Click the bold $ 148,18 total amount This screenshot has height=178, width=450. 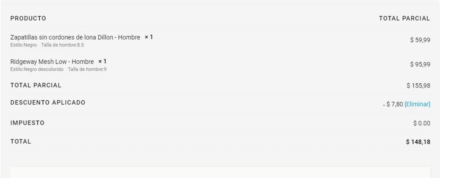click(418, 142)
